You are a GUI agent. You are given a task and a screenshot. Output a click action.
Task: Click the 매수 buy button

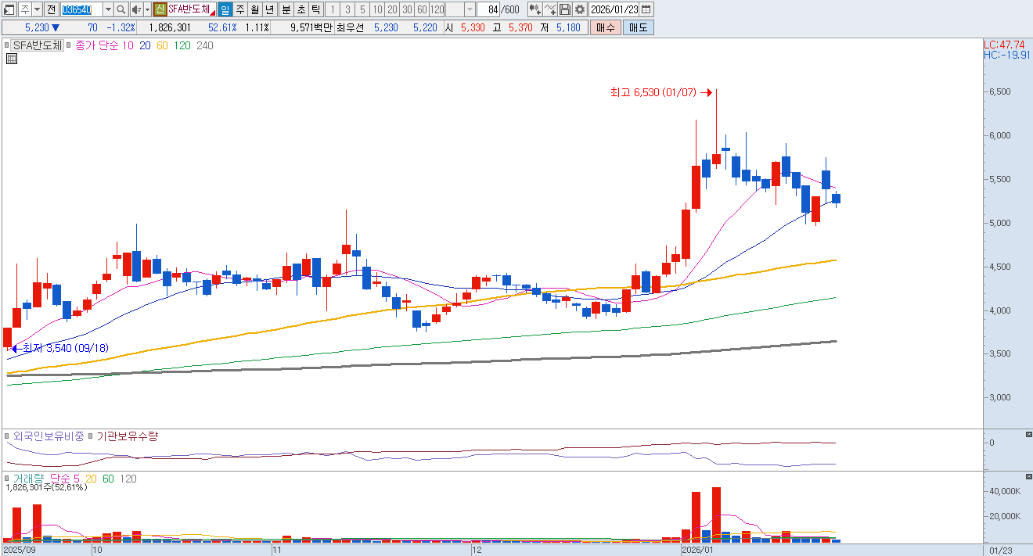point(605,27)
